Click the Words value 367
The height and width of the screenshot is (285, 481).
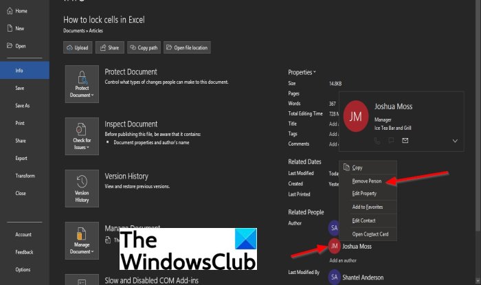332,104
